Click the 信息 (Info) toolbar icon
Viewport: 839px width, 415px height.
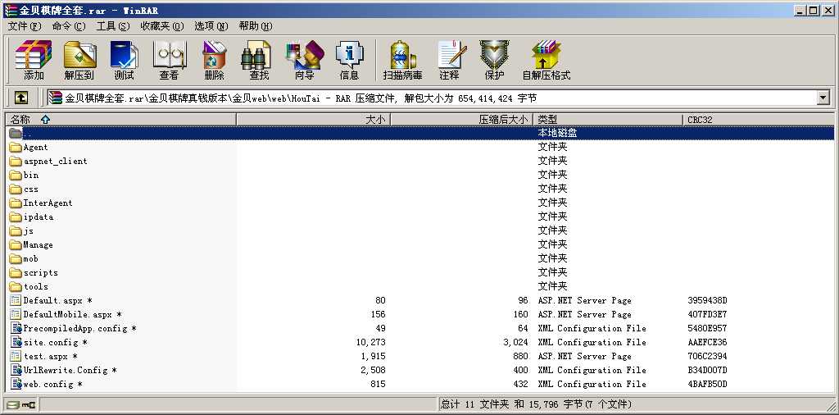pos(349,60)
